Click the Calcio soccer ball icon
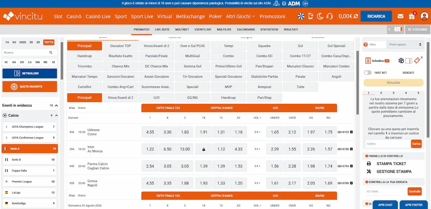The image size is (431, 209). coord(5,115)
